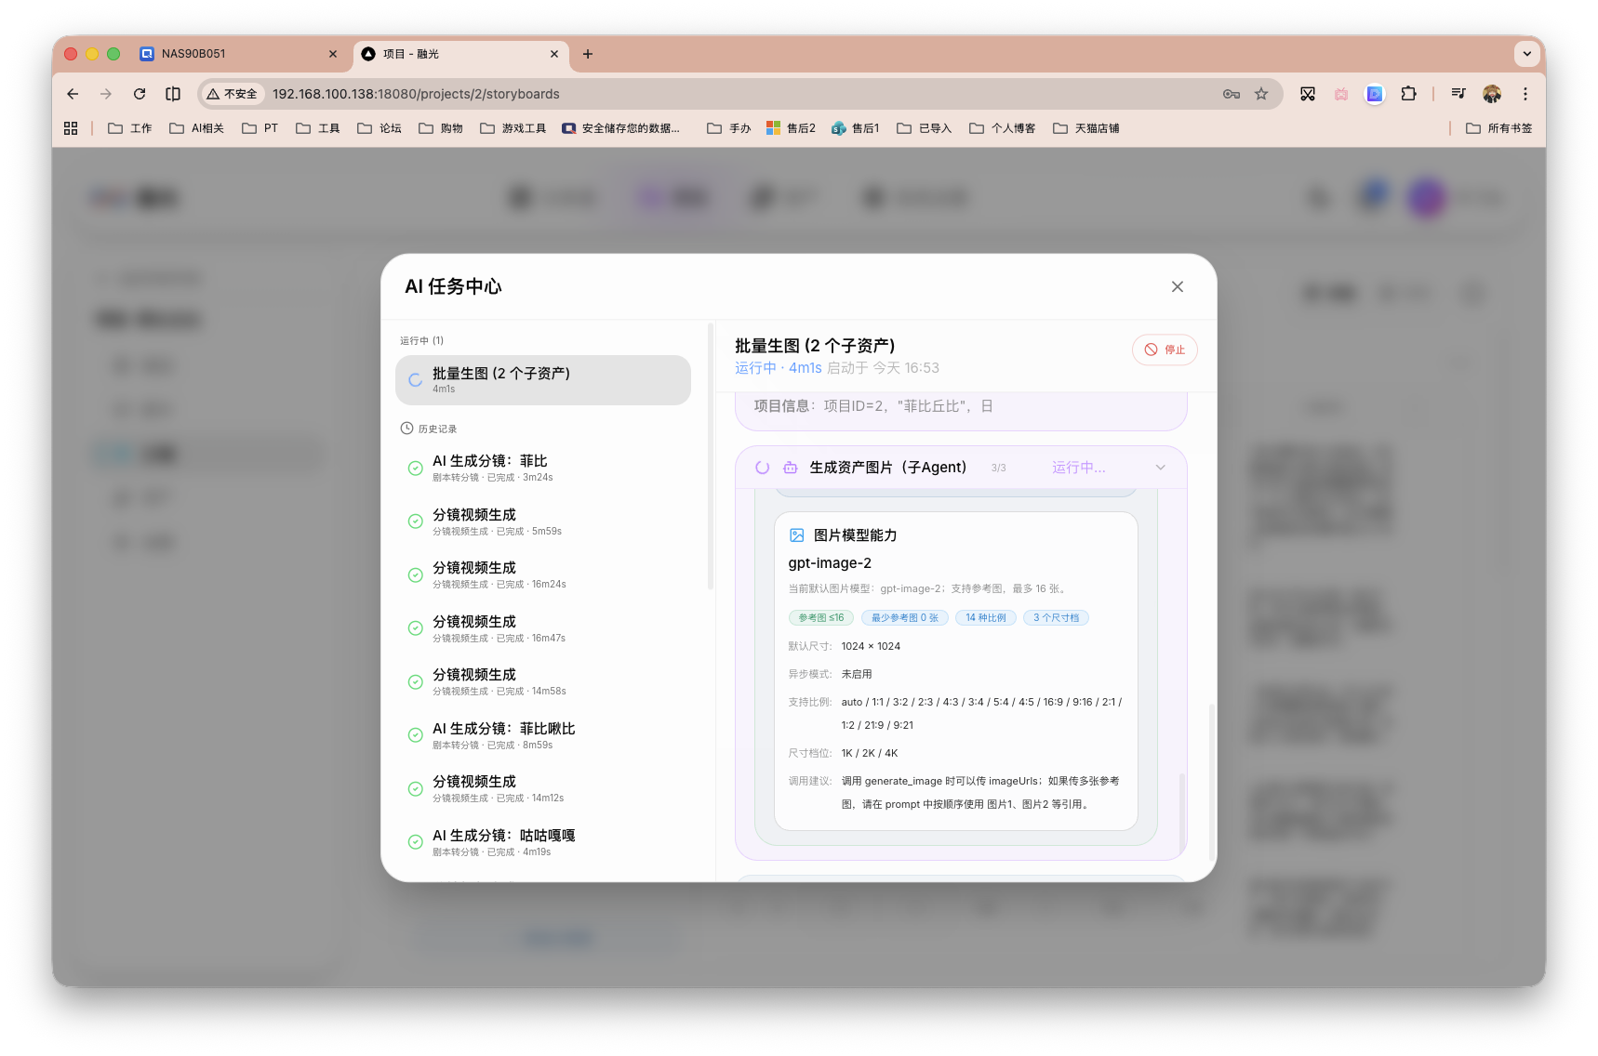The width and height of the screenshot is (1598, 1056).
Task: Bookmark this page with the star icon
Action: tap(1261, 94)
